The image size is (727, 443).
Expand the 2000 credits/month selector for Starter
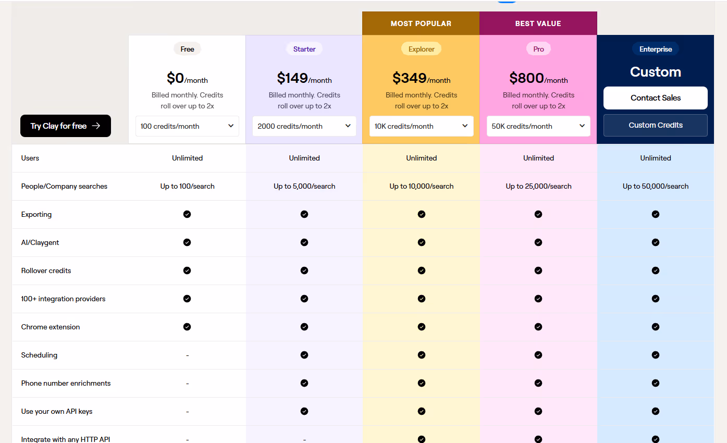click(304, 126)
